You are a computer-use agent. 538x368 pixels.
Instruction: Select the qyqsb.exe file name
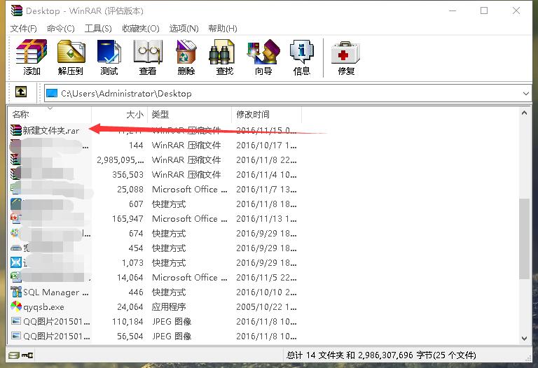(43, 307)
